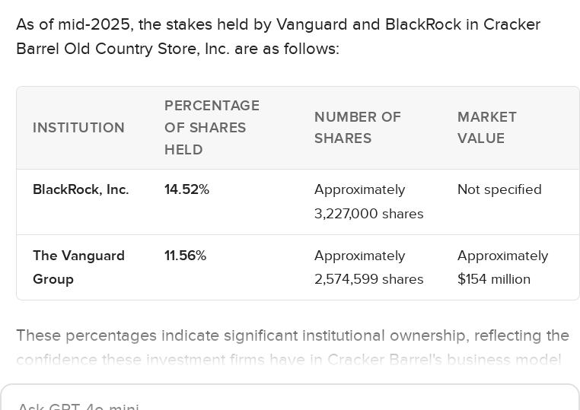580x410 pixels.
Task: Click the NUMBER OF SHARES column header
Action: point(357,128)
